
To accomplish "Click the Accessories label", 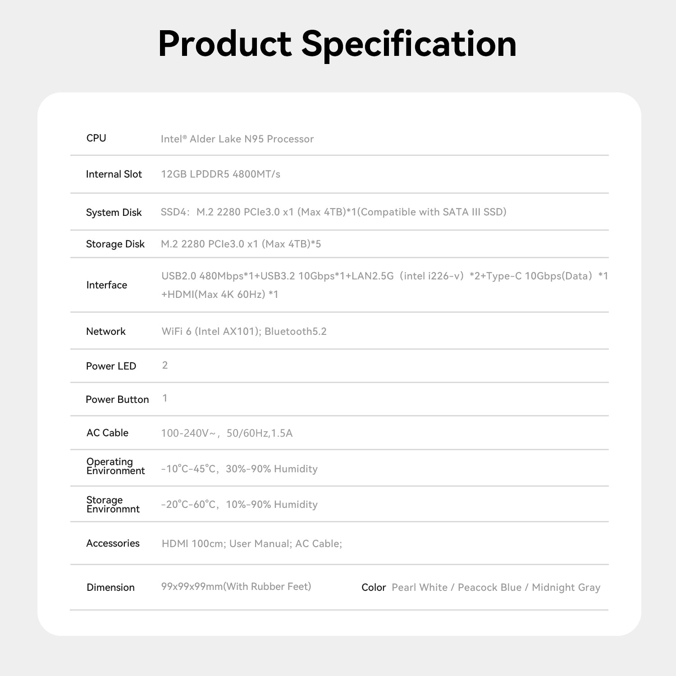I will pyautogui.click(x=113, y=544).
